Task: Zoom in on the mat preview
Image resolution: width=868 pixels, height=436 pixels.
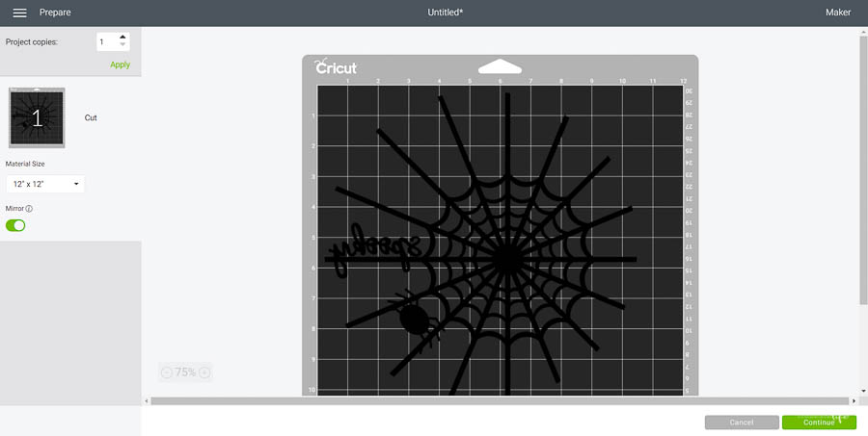Action: click(204, 372)
